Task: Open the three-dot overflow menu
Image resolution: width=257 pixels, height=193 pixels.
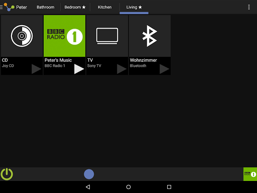Action: [249, 7]
